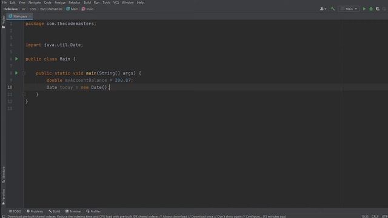Open the File menu

4,2
